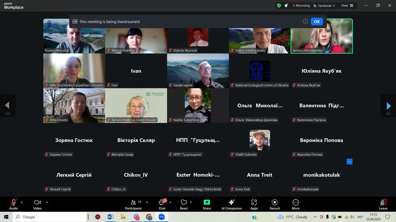Unmute microphone with Audio button
Viewport: 396px width, 222px height.
13,204
